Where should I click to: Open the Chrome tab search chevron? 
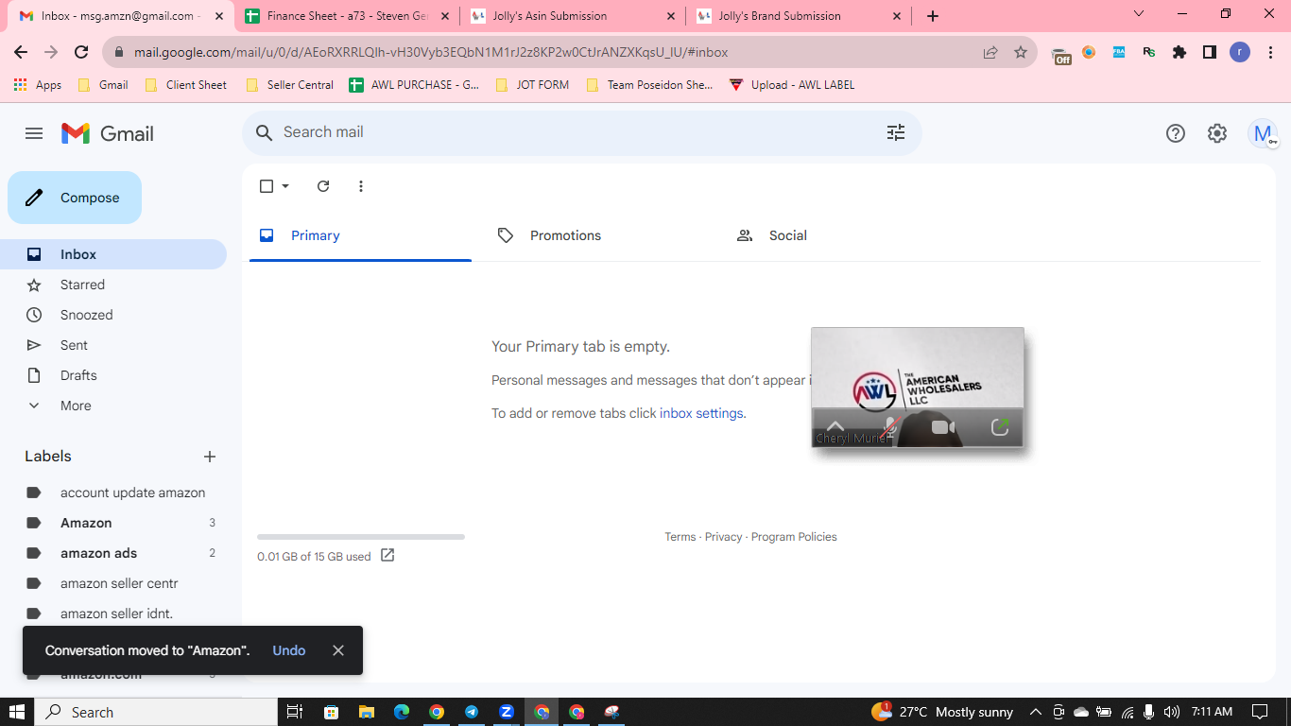[x=1139, y=14]
